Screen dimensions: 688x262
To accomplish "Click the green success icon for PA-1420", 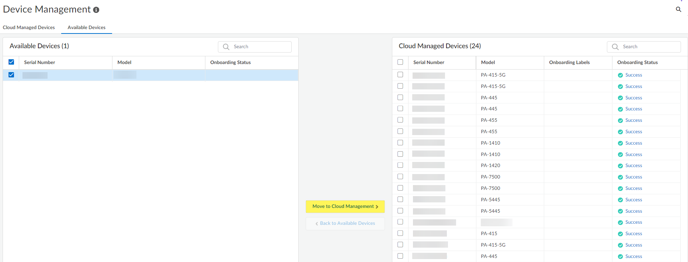I will click(x=620, y=166).
